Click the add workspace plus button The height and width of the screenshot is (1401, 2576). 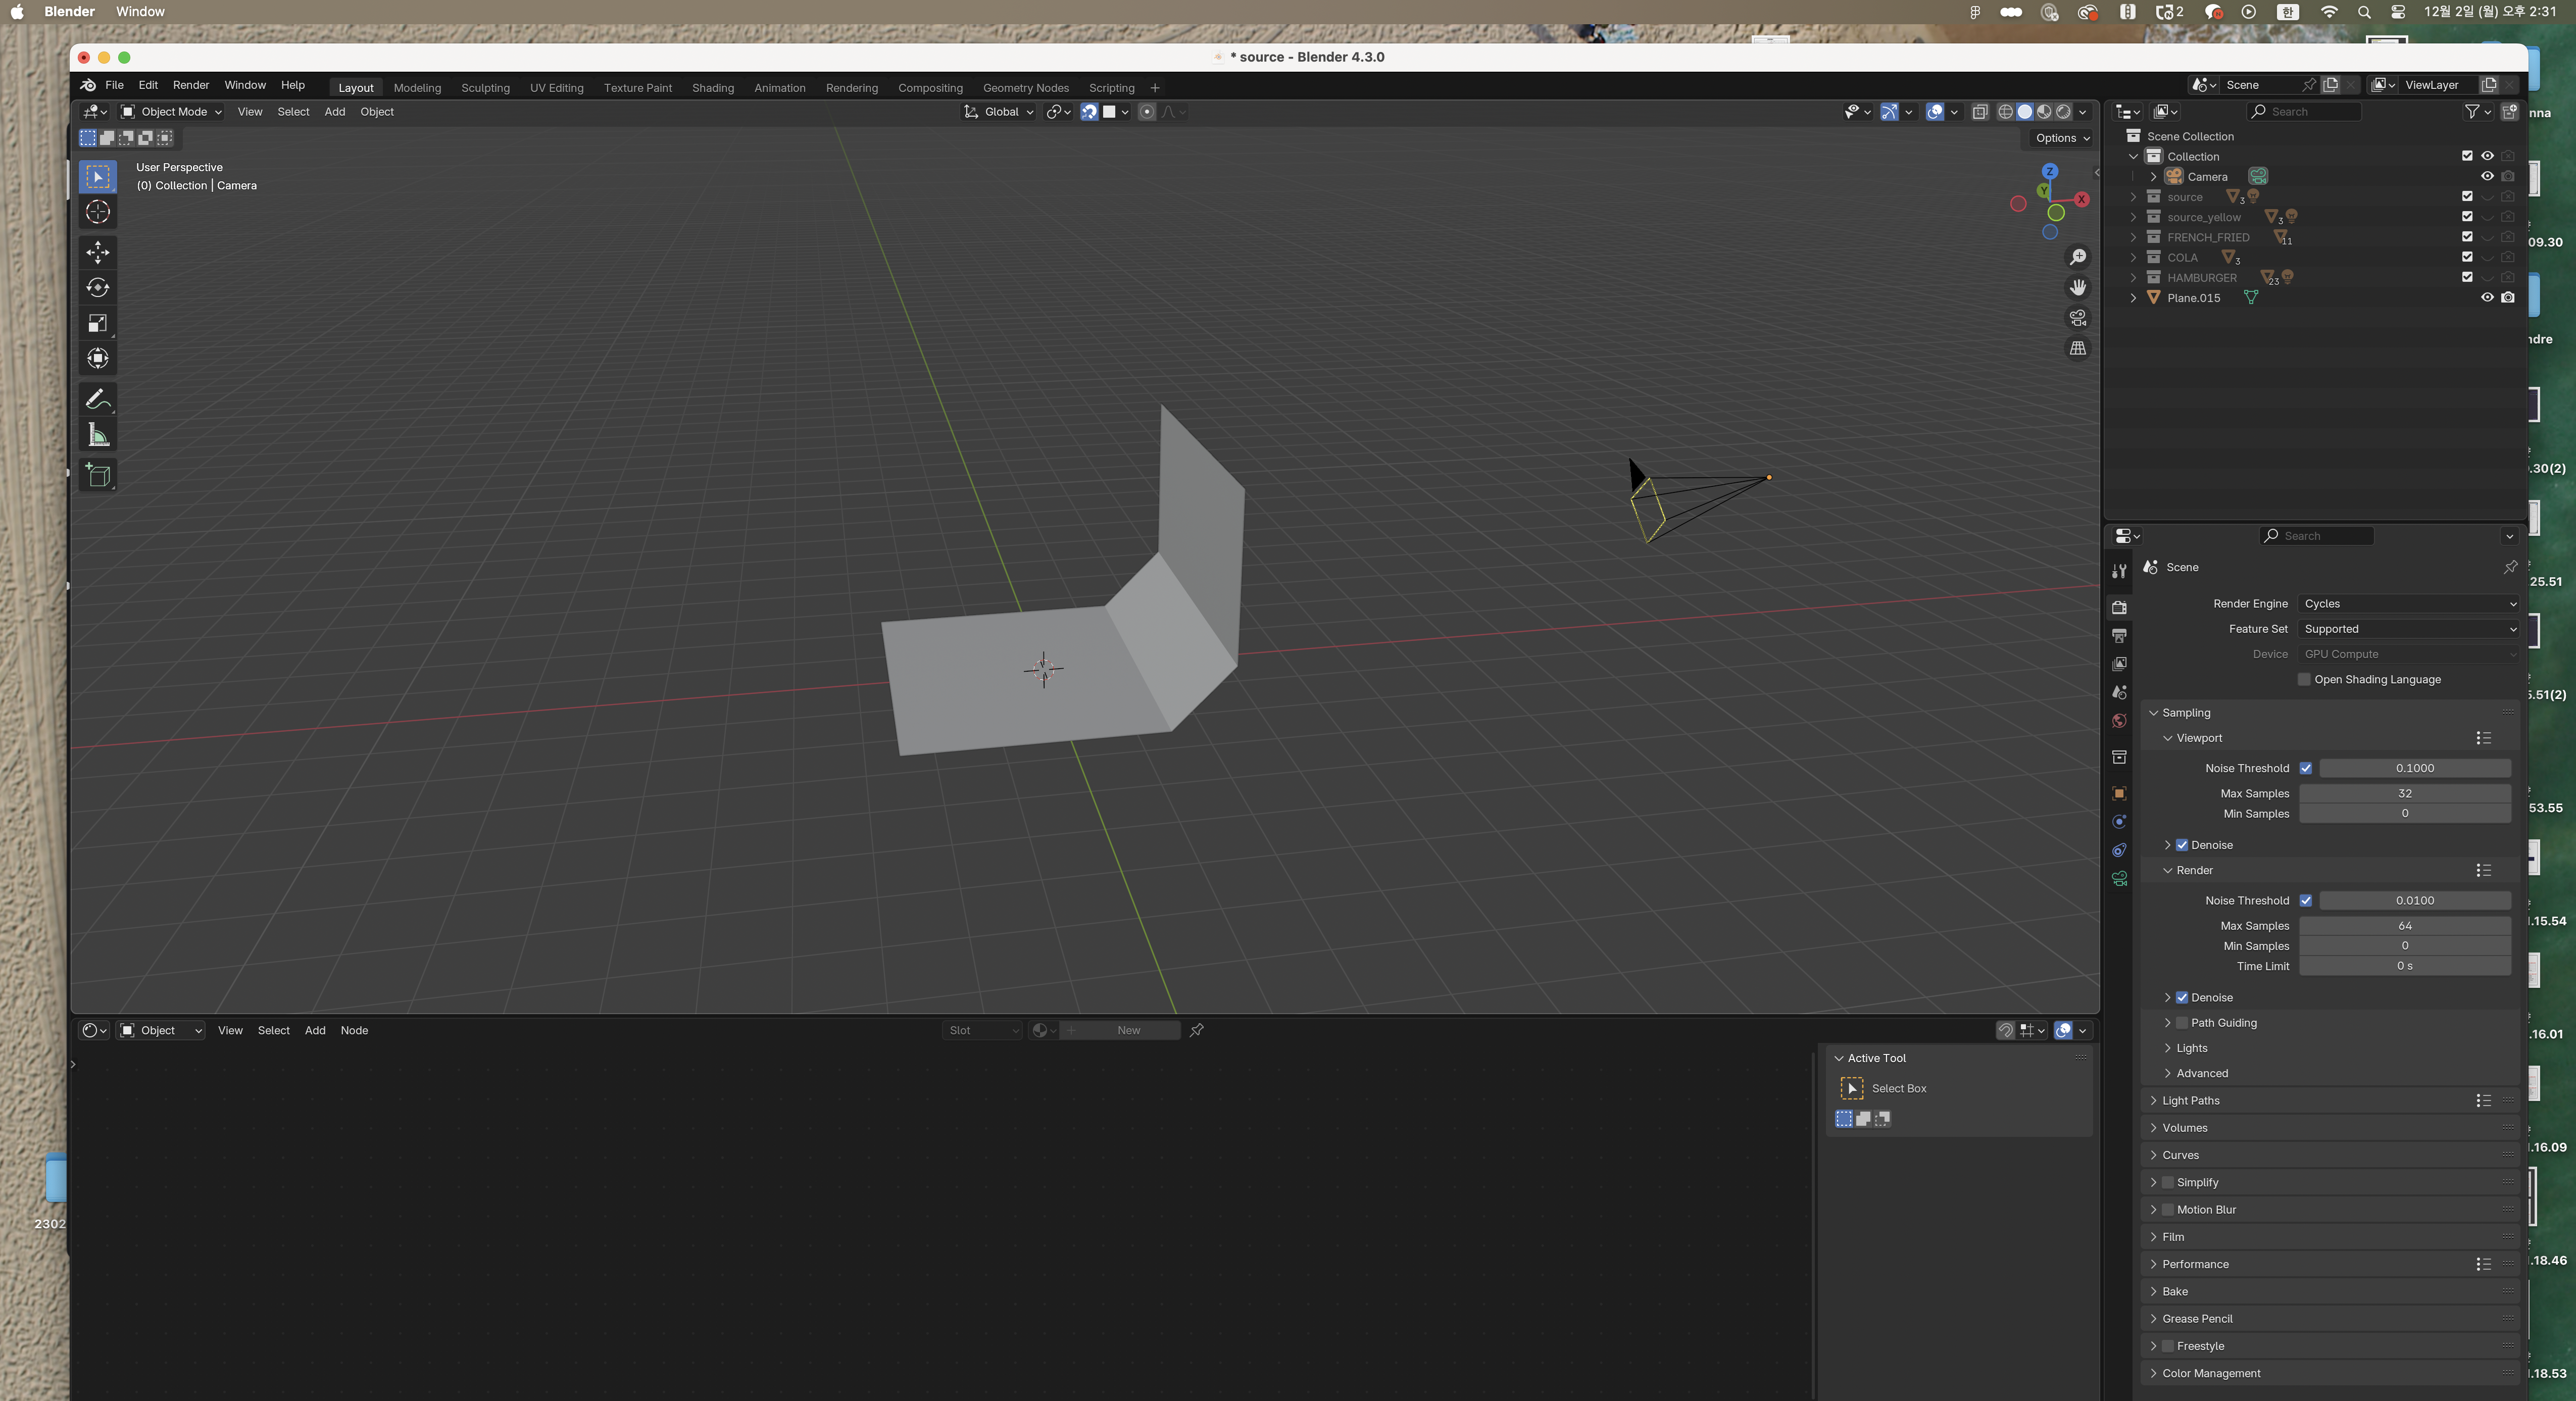[1155, 88]
